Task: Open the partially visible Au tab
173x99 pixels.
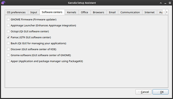Action: tap(160, 12)
